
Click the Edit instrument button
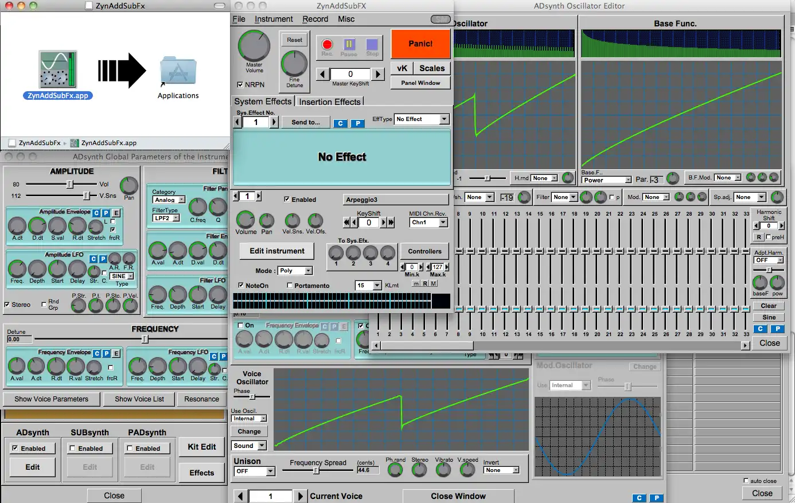tap(277, 251)
